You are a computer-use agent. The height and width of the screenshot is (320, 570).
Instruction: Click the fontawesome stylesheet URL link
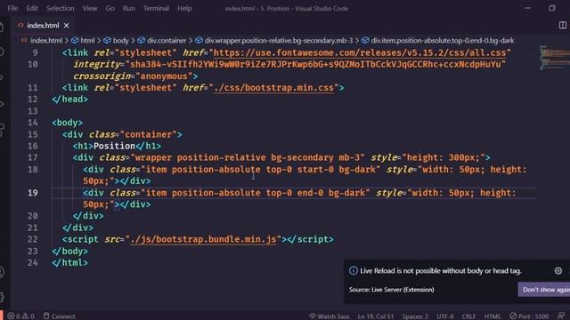point(360,53)
